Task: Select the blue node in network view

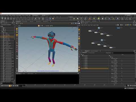Action: [118, 28]
